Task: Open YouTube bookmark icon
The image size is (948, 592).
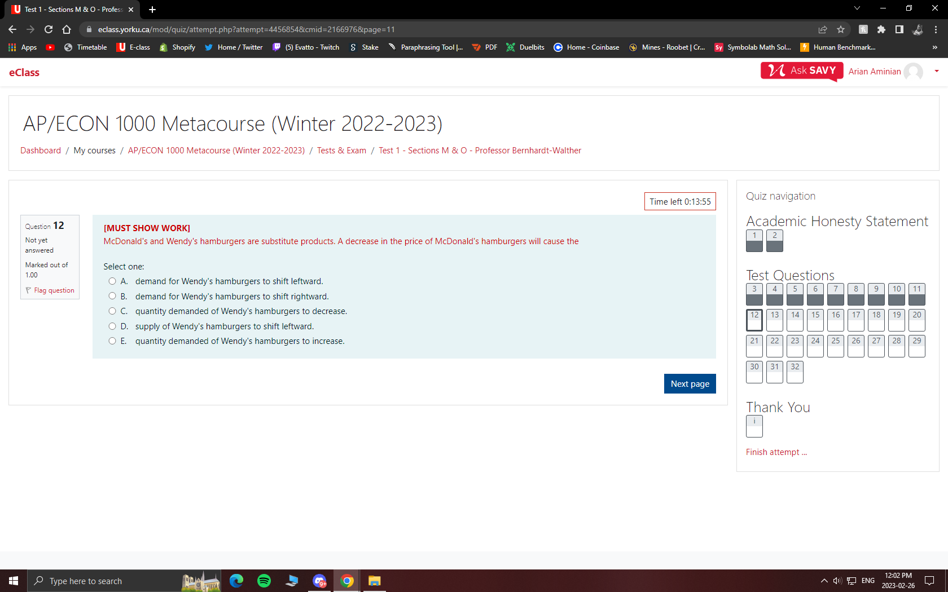Action: pos(50,47)
